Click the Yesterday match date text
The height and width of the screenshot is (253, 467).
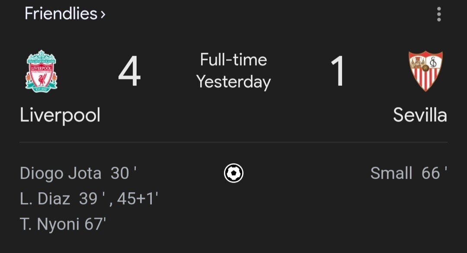pyautogui.click(x=233, y=82)
